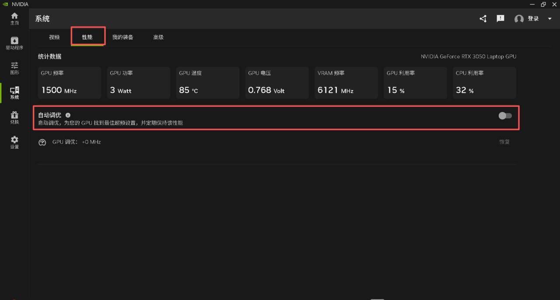Image resolution: width=560 pixels, height=300 pixels.
Task: Click the GPU 利用率 15 % card
Action: pyautogui.click(x=415, y=83)
